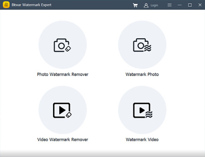Open the shopping cart purchase icon

[x=135, y=5]
